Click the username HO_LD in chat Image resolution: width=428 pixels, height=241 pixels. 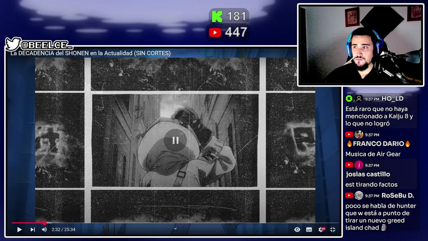(x=393, y=98)
